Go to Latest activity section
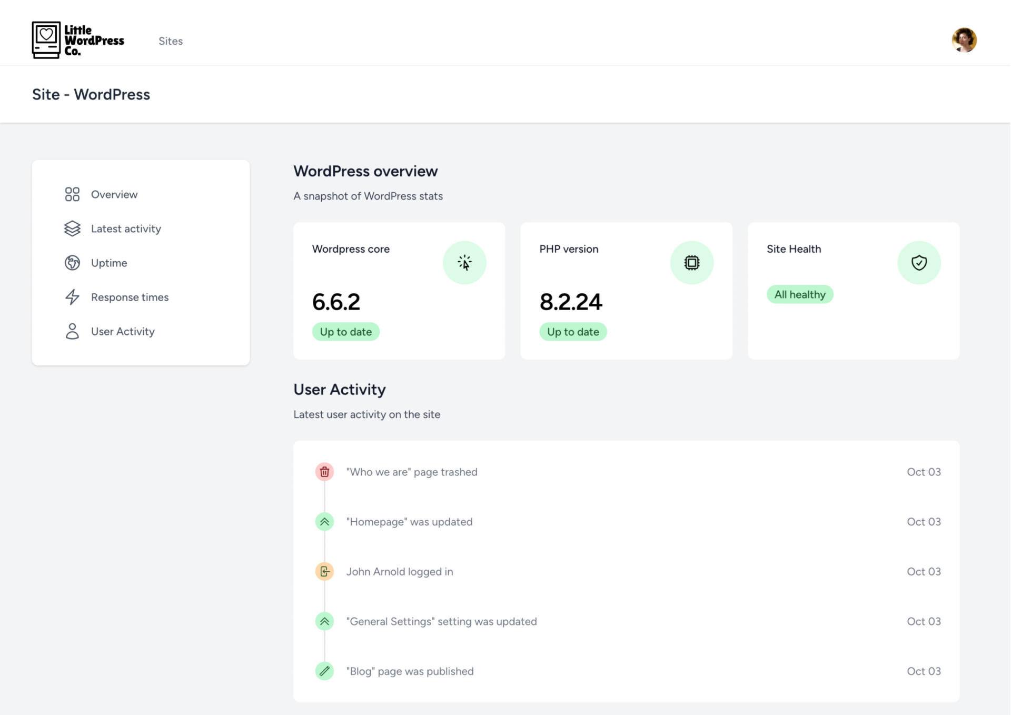The height and width of the screenshot is (715, 1011). [126, 229]
